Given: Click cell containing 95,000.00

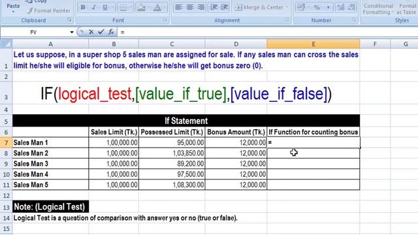Looking at the screenshot, I should (172, 143).
